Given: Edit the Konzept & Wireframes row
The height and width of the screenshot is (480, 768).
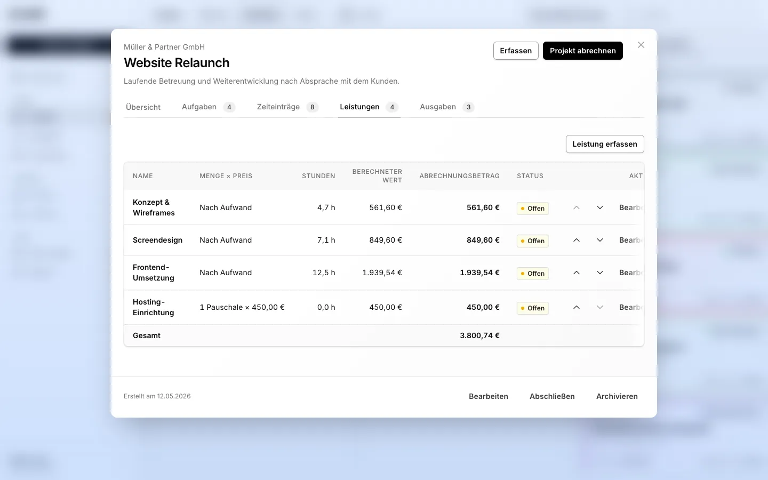Looking at the screenshot, I should 630,207.
